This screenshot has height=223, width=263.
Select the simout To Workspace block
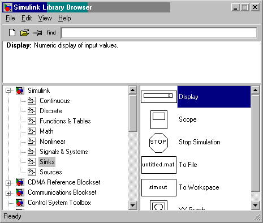[x=159, y=187]
